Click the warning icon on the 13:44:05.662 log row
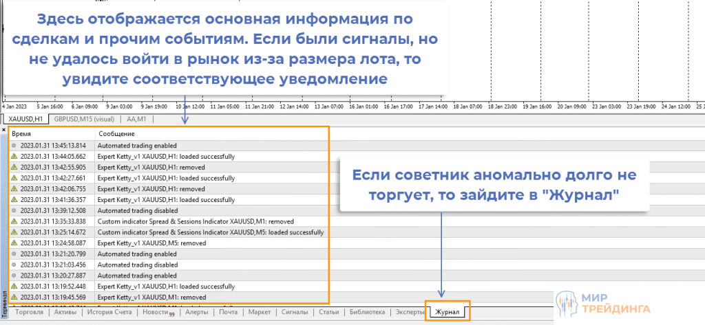Screen dimensions: 705x325 (x=13, y=156)
